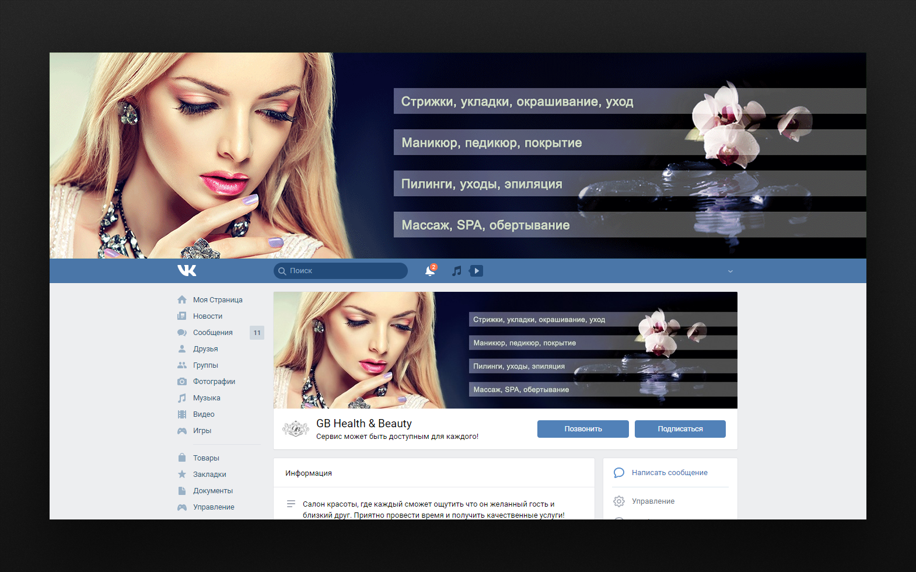Expand the profile dropdown arrow in header
The width and height of the screenshot is (916, 572).
click(730, 271)
